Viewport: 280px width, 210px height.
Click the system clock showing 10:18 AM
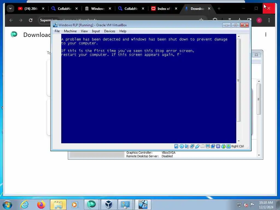[266, 205]
